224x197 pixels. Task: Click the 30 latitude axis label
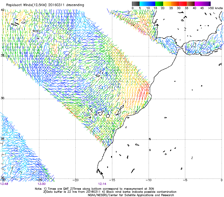[2, 98]
